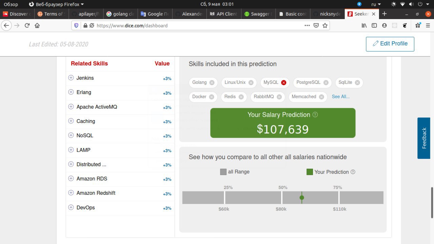Reload the page in Firefox

[27, 25]
